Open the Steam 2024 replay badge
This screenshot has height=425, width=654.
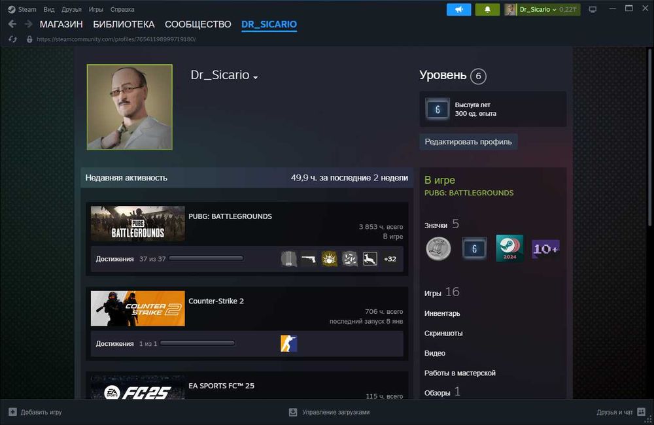509,248
